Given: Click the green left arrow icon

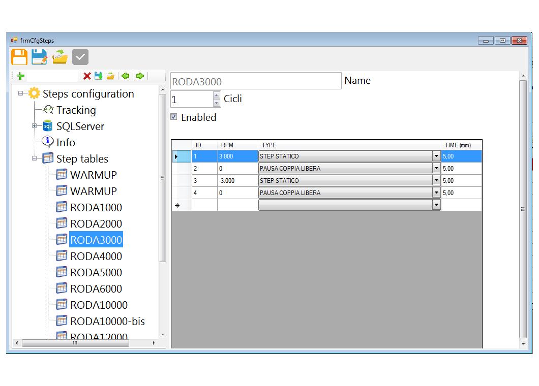Looking at the screenshot, I should point(125,76).
